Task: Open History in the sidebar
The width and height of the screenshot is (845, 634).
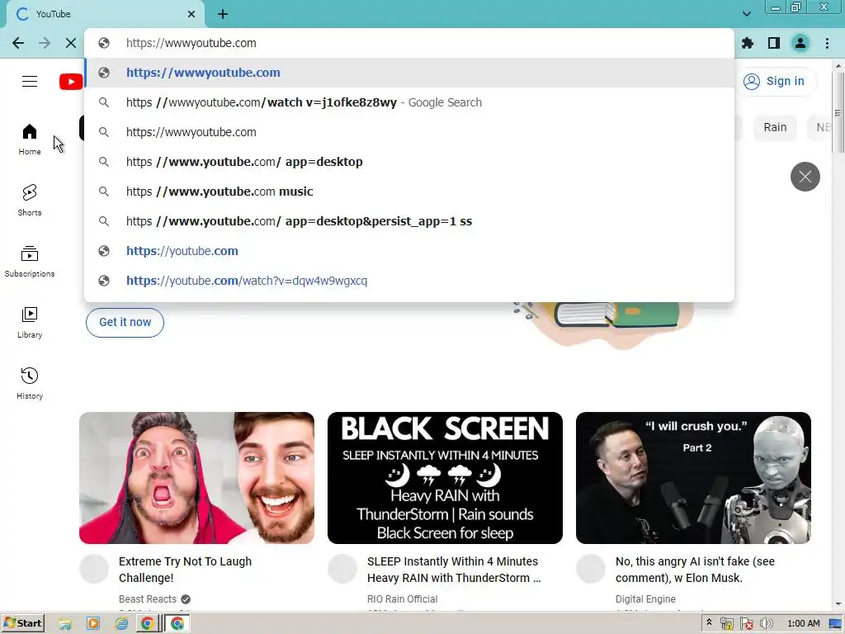Action: (30, 383)
